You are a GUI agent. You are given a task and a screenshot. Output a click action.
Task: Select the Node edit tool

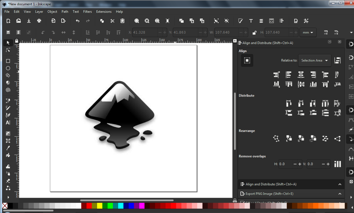8,50
